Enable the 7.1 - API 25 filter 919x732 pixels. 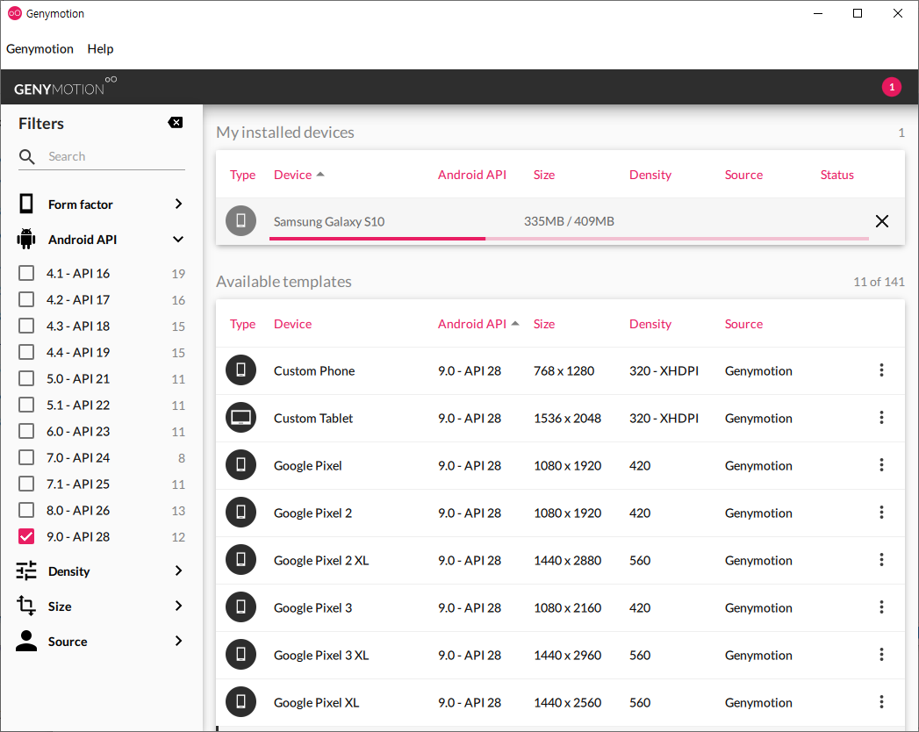[26, 484]
